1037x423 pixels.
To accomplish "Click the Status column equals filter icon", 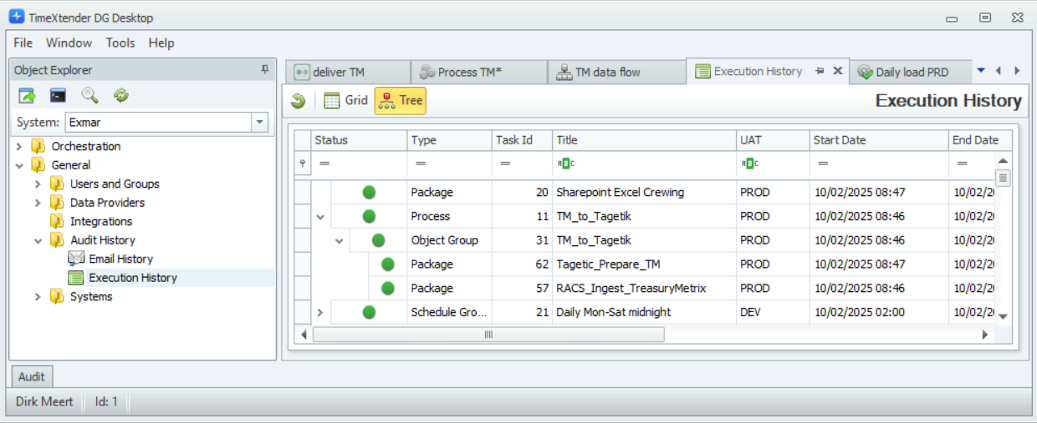I will point(325,164).
